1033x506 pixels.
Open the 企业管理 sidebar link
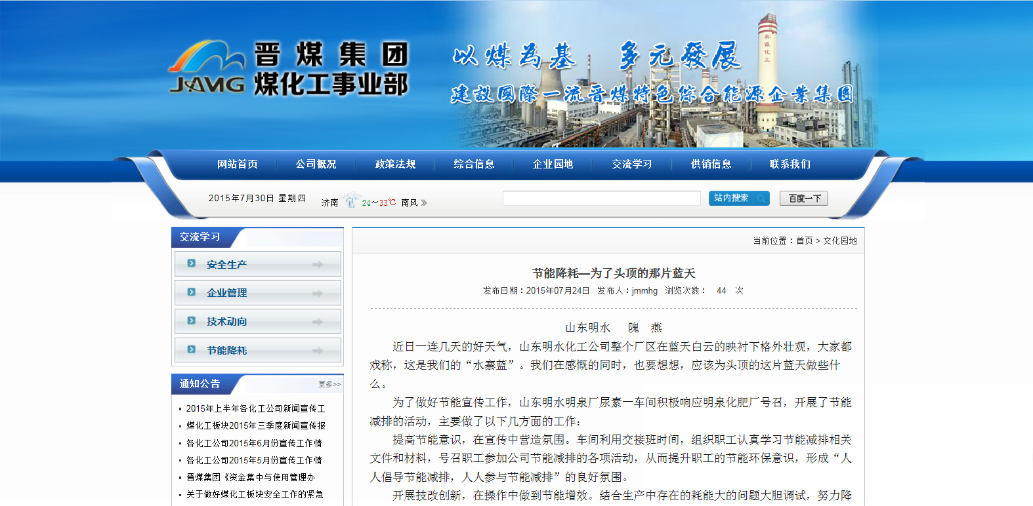[x=226, y=293]
